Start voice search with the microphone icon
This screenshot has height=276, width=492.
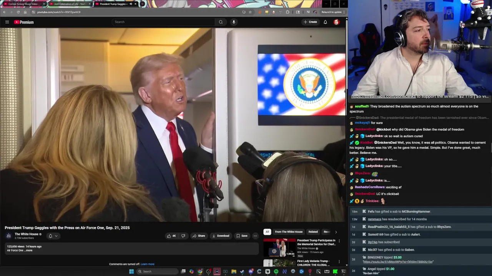point(234,22)
